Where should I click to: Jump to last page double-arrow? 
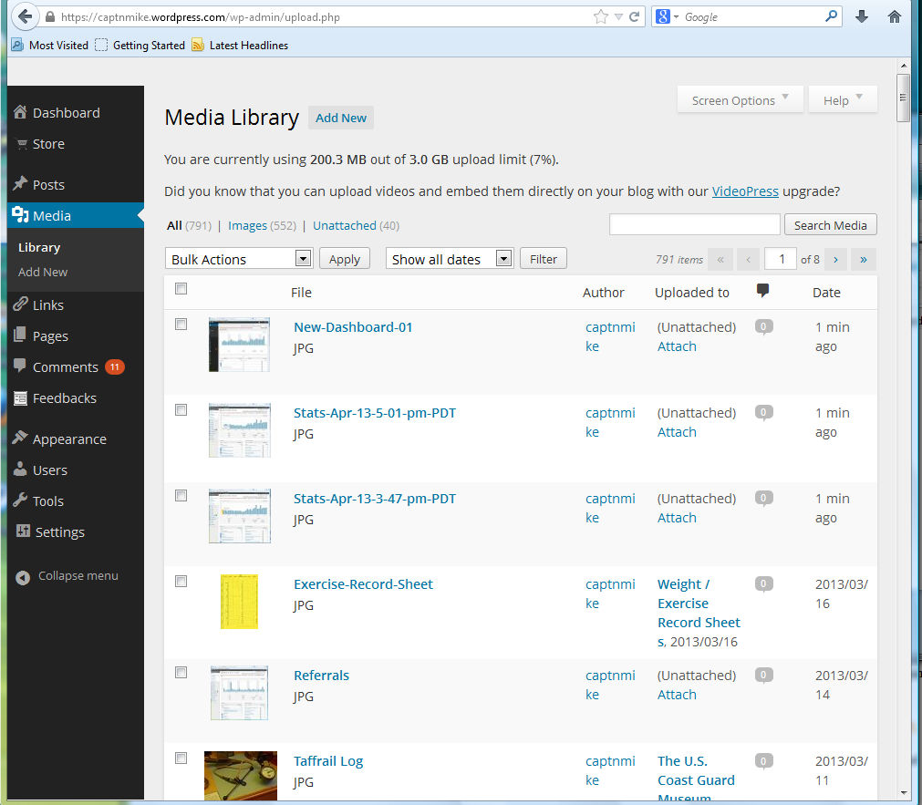pyautogui.click(x=863, y=259)
